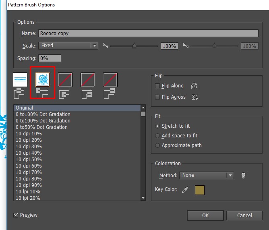
Task: Click the end tile diagram icon
Action: pos(109,93)
